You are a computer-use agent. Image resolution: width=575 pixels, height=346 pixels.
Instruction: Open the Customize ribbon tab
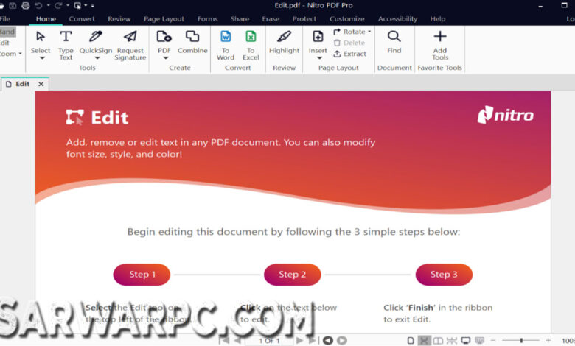click(347, 18)
